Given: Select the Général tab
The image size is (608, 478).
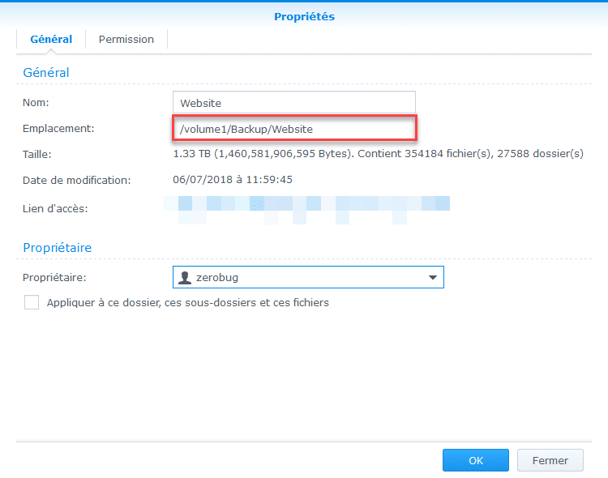Looking at the screenshot, I should click(x=51, y=39).
